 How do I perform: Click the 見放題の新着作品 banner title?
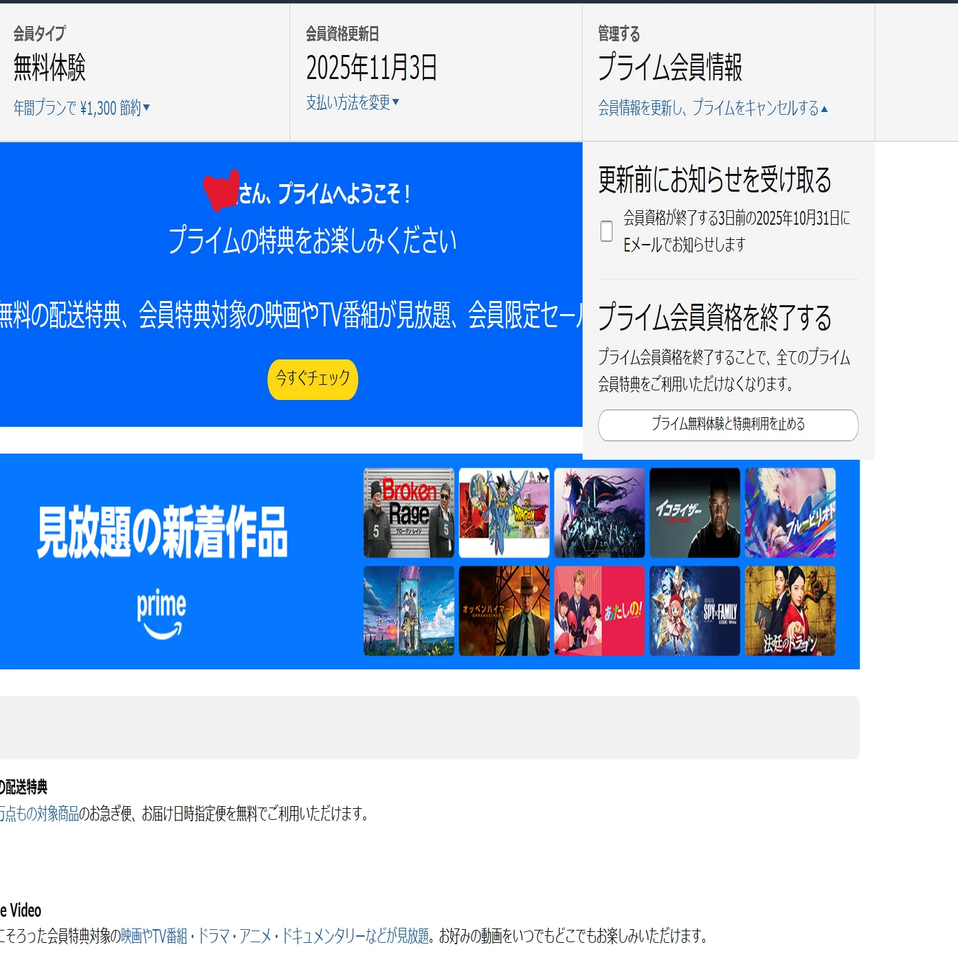pos(162,531)
